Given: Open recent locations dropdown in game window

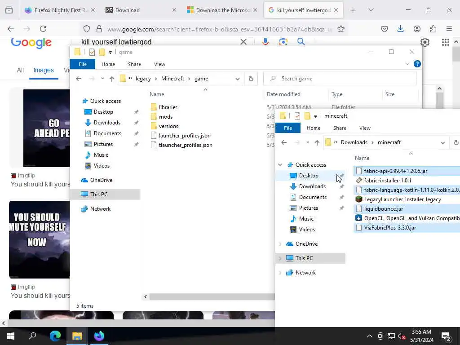Looking at the screenshot, I should 102,79.
